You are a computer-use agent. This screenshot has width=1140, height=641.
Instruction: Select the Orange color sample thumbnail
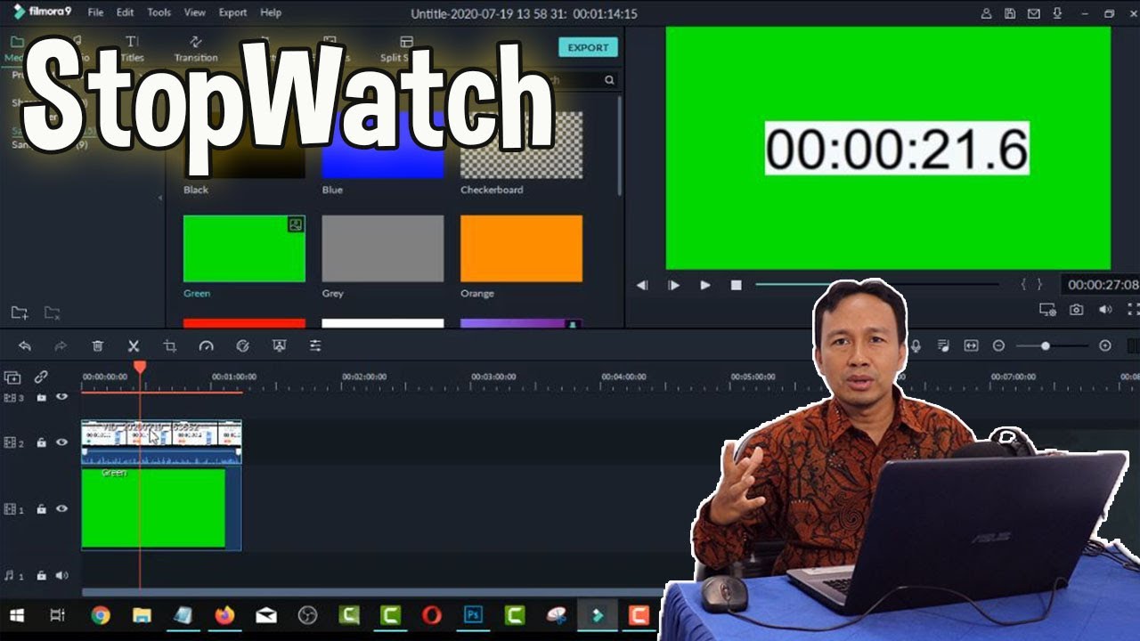point(521,248)
